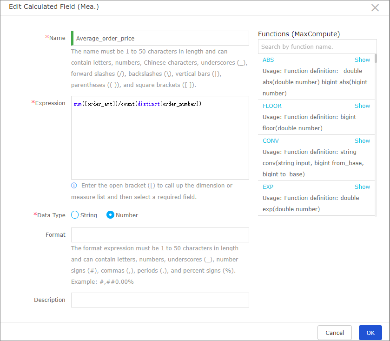
Task: Select the String data type radio button
Action: (75, 215)
